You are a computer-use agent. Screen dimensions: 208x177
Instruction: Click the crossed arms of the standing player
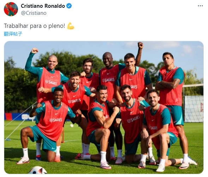pyautogui.click(x=168, y=84)
